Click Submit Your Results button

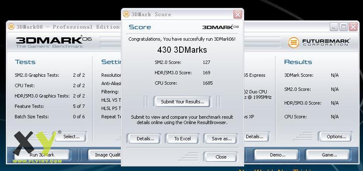182,102
